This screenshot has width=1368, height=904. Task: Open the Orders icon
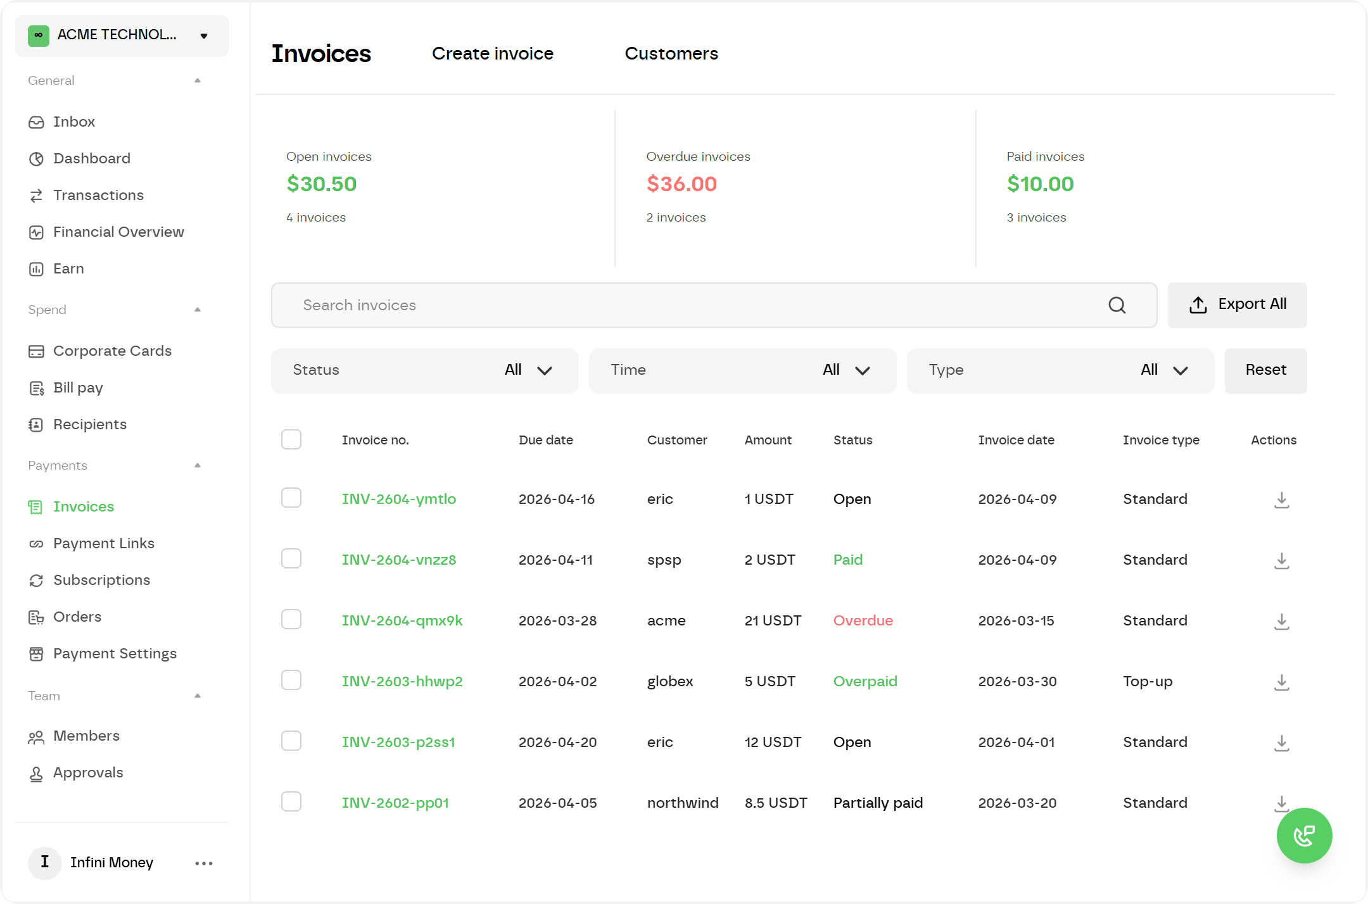pyautogui.click(x=36, y=617)
